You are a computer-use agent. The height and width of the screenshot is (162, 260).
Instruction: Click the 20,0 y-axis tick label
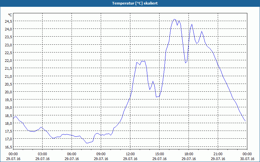tap(8, 92)
